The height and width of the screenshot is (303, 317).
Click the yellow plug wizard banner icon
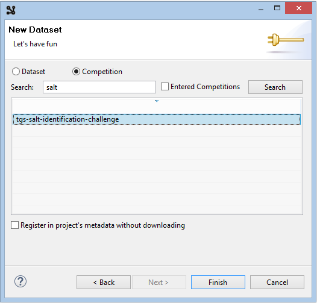286,40
